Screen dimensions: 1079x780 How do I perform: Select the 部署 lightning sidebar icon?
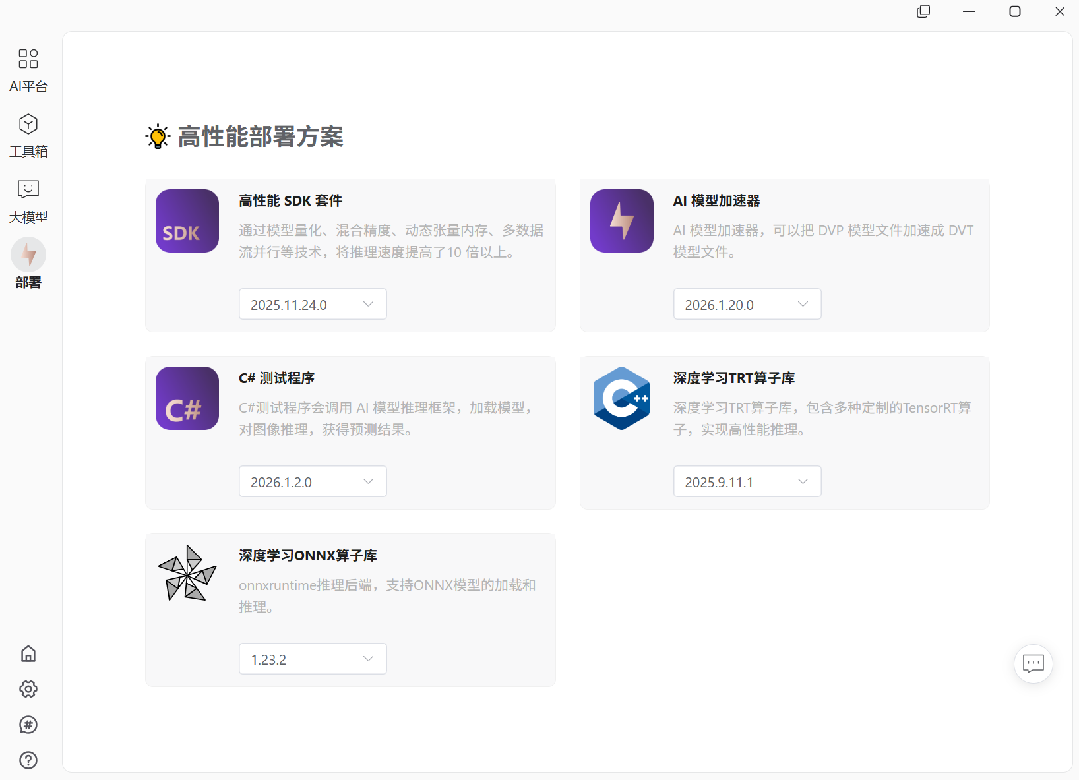(28, 255)
